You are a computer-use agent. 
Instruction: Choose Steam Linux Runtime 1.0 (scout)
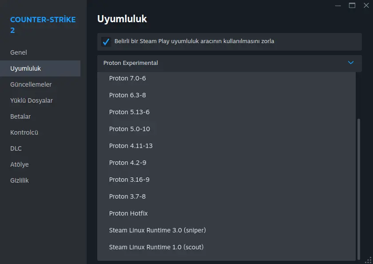point(226,248)
